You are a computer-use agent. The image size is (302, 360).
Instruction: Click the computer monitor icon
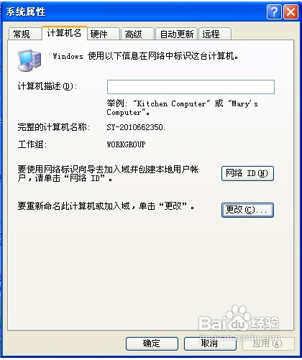29,60
